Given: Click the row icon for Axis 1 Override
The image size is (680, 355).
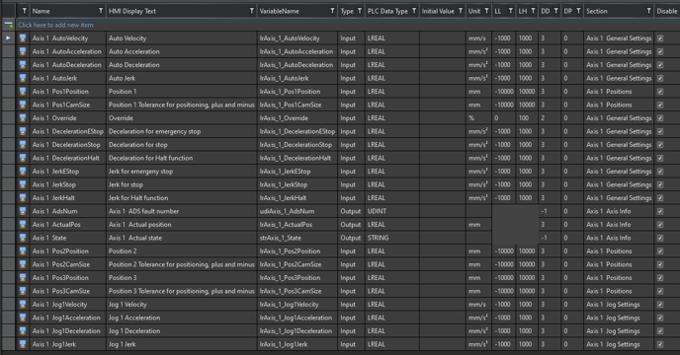Looking at the screenshot, I should coord(23,118).
